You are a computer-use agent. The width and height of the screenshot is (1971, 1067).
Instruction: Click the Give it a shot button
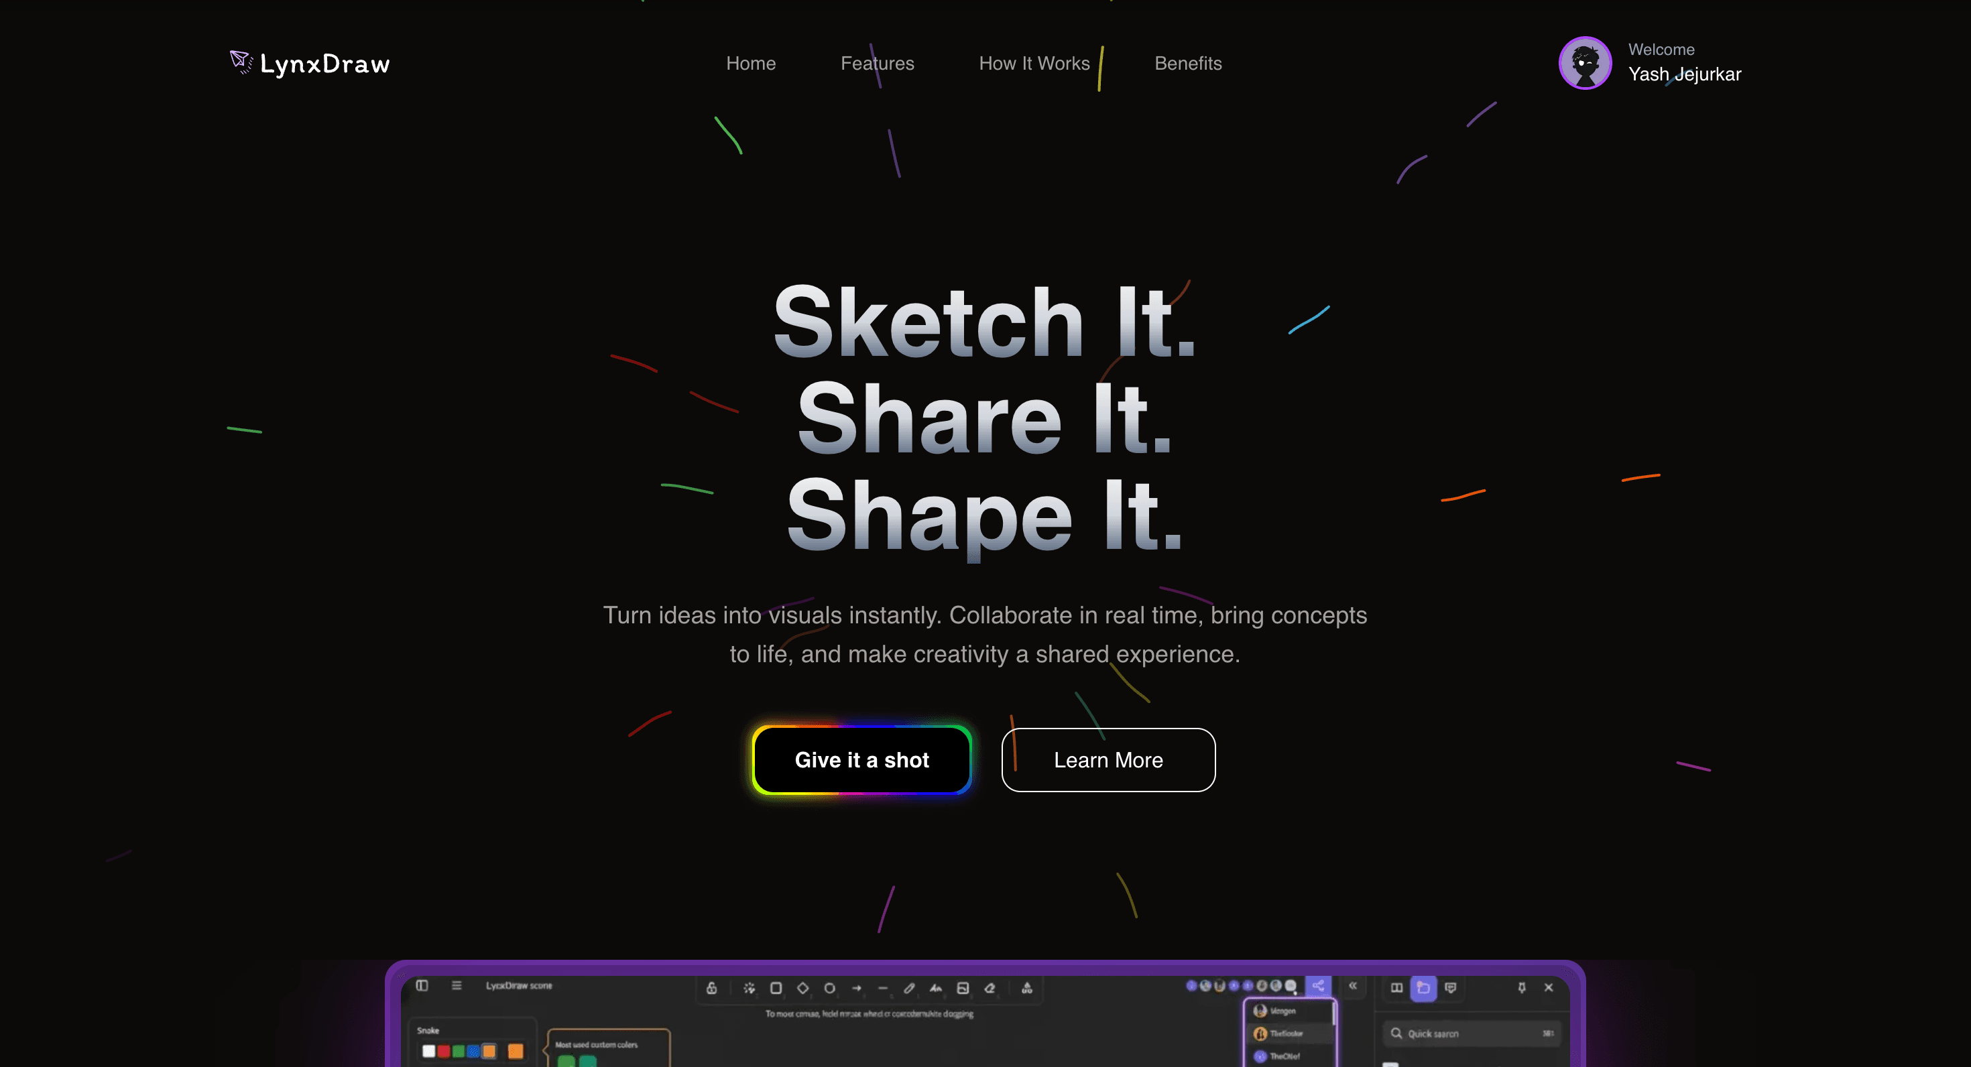pyautogui.click(x=861, y=759)
